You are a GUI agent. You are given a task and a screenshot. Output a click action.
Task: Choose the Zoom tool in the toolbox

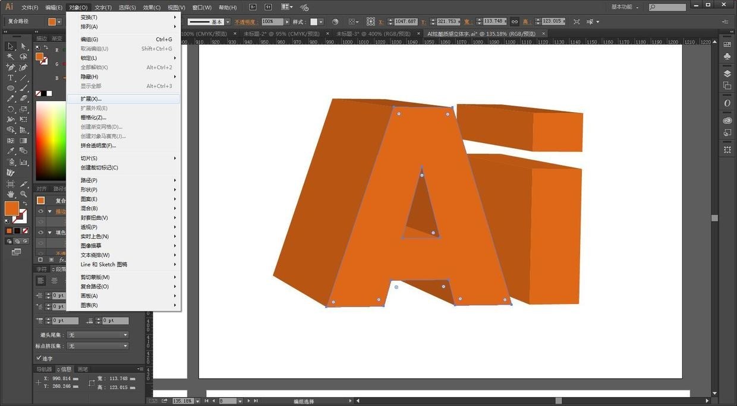pyautogui.click(x=24, y=194)
